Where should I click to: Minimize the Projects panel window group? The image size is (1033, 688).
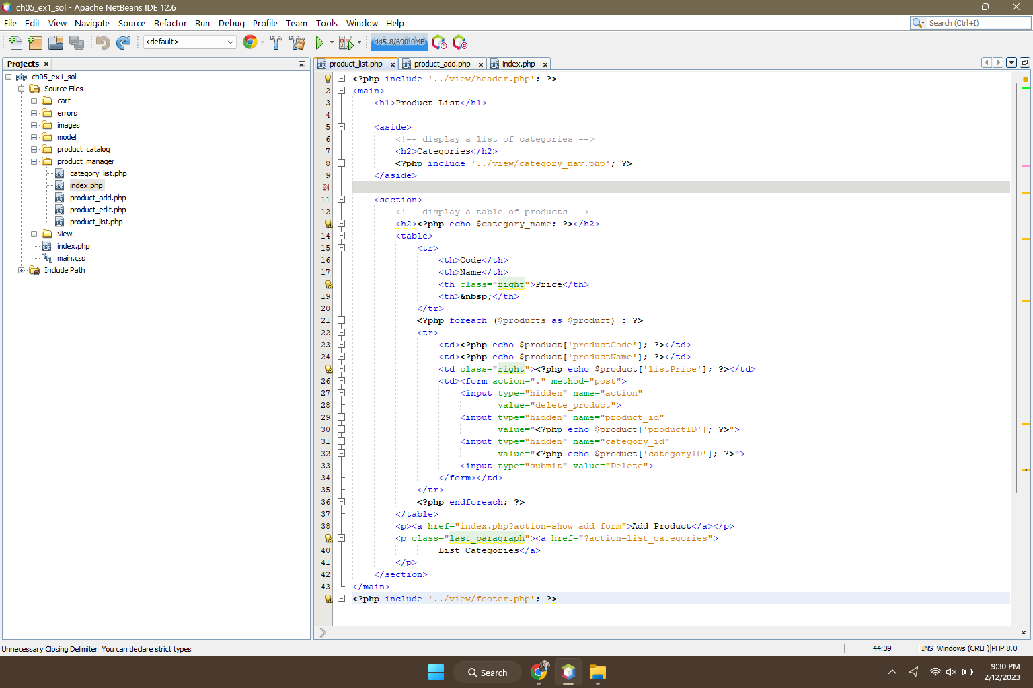(x=302, y=64)
